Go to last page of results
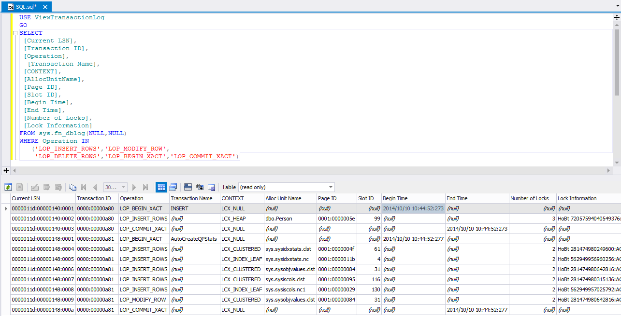 pos(145,187)
